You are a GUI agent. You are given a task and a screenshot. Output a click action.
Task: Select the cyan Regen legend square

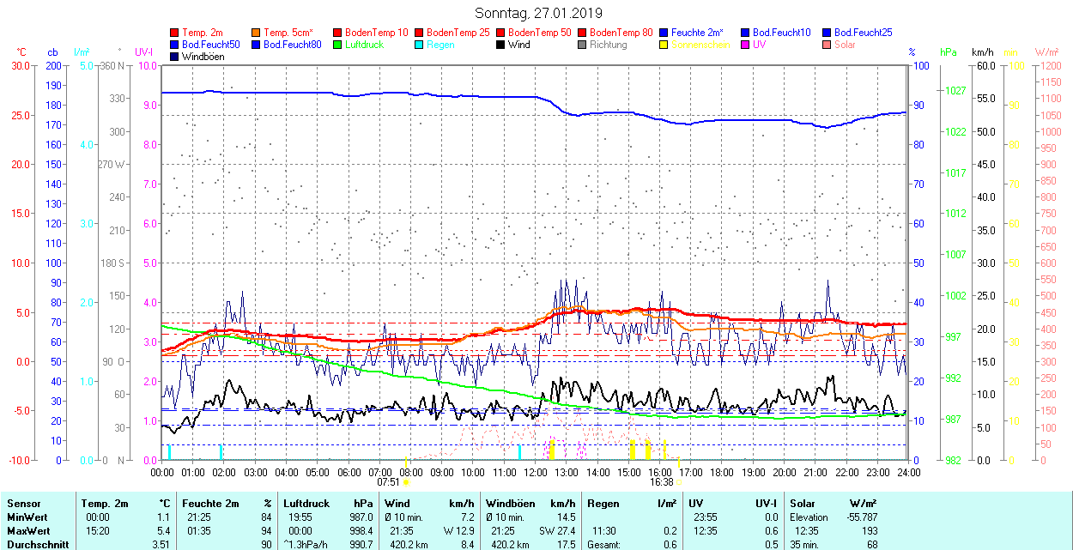(x=420, y=45)
